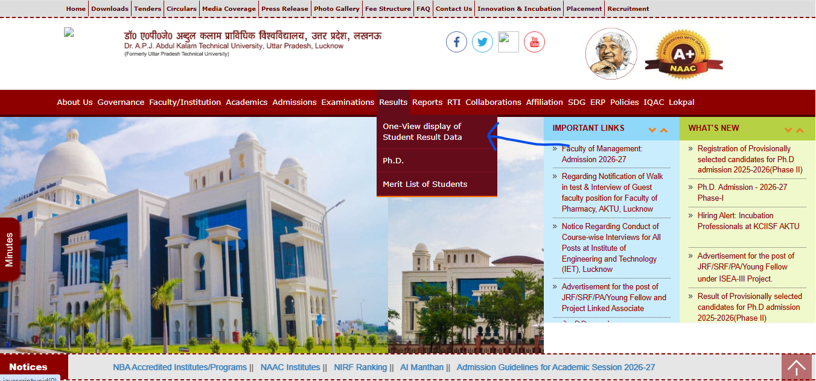Go to Home in top bar
The width and height of the screenshot is (816, 381).
point(76,8)
